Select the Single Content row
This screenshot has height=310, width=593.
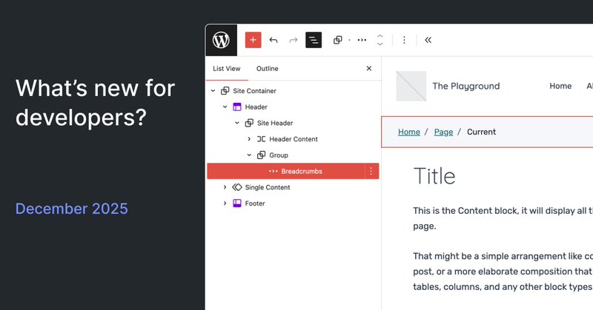click(293, 187)
